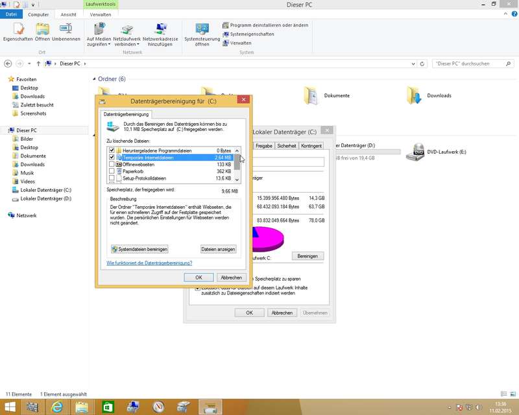
Task: Click OK in the properties window
Action: coord(250,313)
